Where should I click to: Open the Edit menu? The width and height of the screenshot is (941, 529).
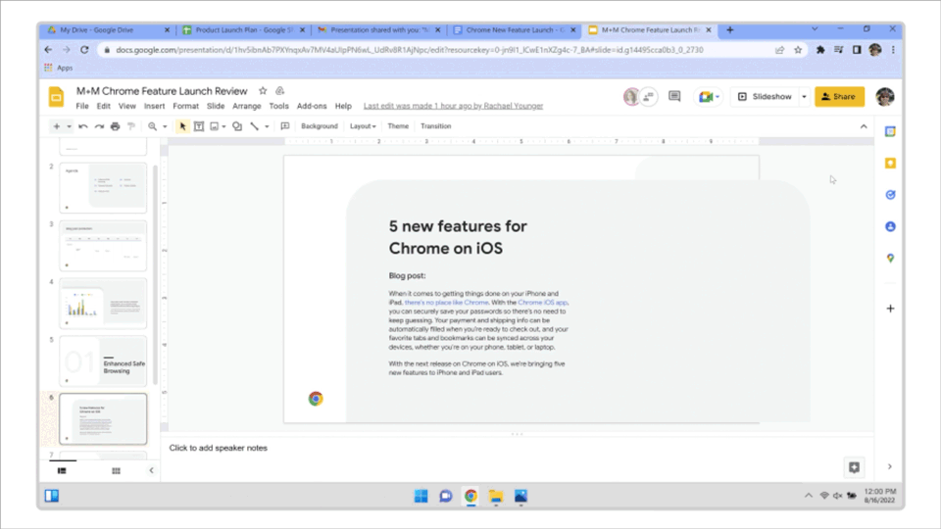[x=104, y=106]
